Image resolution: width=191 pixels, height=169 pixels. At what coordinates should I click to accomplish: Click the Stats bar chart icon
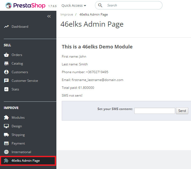6,89
